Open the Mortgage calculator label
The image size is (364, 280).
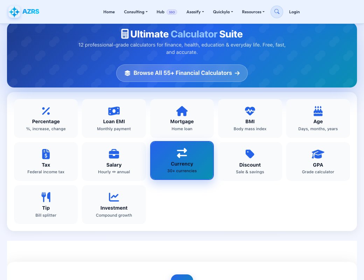point(182,121)
